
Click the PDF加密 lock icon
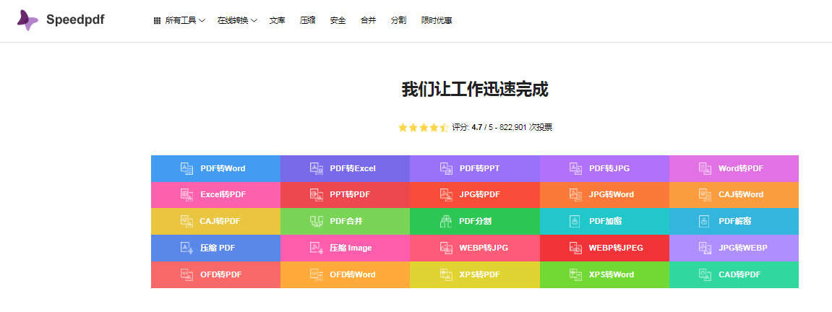pos(575,221)
